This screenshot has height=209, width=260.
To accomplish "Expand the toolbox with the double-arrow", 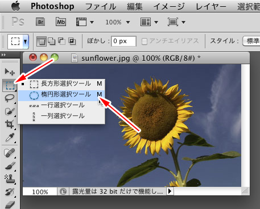I will pyautogui.click(x=3, y=55).
